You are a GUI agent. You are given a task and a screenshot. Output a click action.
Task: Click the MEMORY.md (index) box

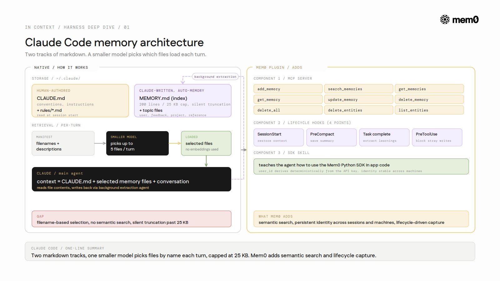183,101
